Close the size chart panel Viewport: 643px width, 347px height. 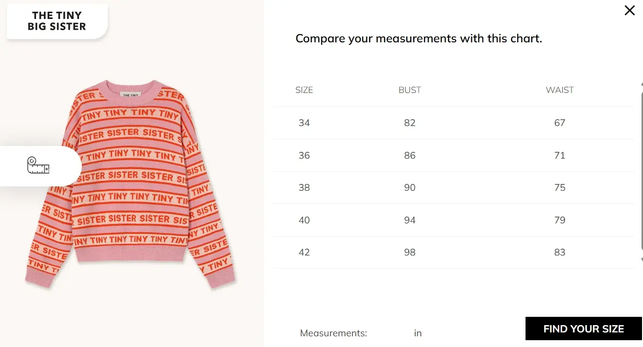pos(629,10)
